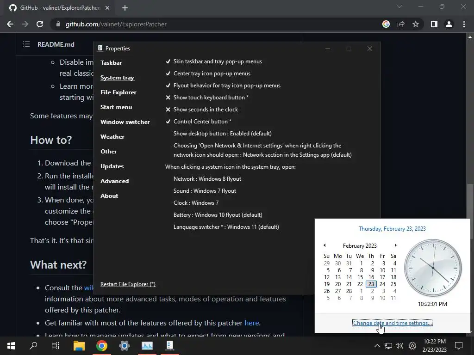Viewport: 474px width, 355px height.
Task: Select February 14 in calendar
Action: tap(349, 277)
